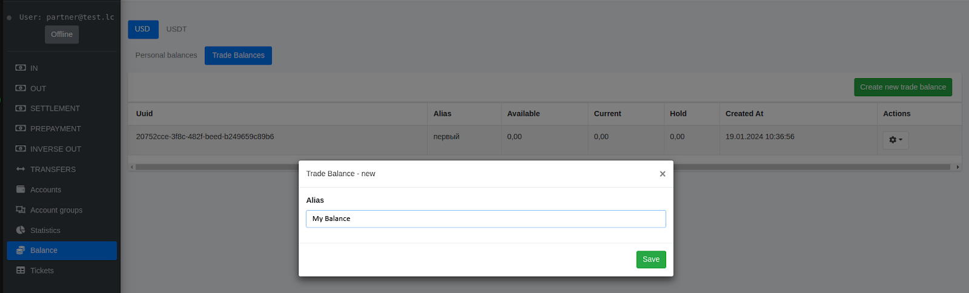This screenshot has width=969, height=293.
Task: Open the IN section icon in sidebar
Action: [x=21, y=68]
